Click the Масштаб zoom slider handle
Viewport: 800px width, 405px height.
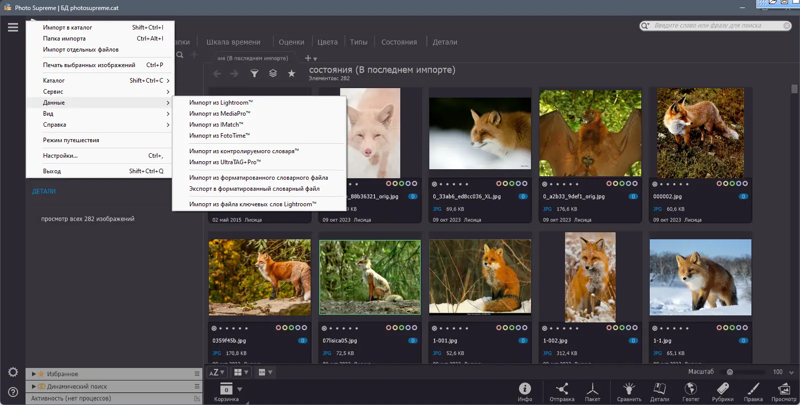[x=730, y=372]
